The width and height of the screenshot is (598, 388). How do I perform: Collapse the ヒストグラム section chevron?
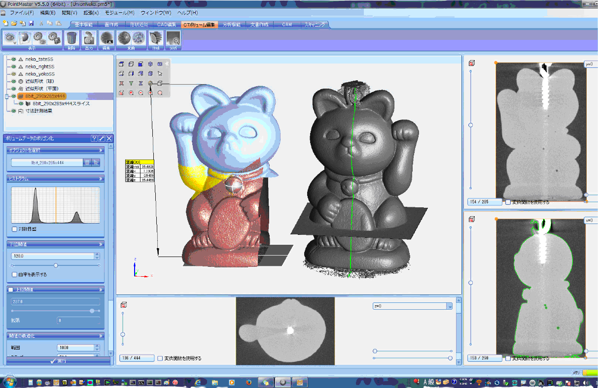pyautogui.click(x=101, y=179)
